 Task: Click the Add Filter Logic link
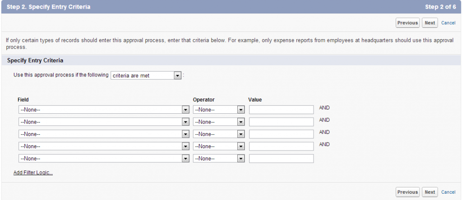(33, 173)
